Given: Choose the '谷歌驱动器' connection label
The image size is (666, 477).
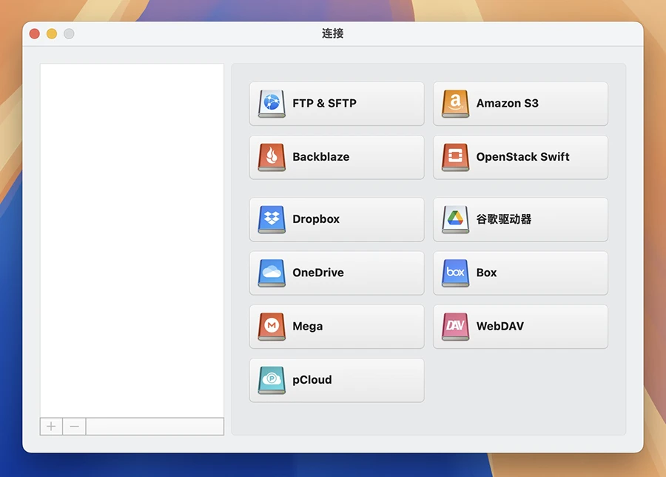Looking at the screenshot, I should coord(503,219).
